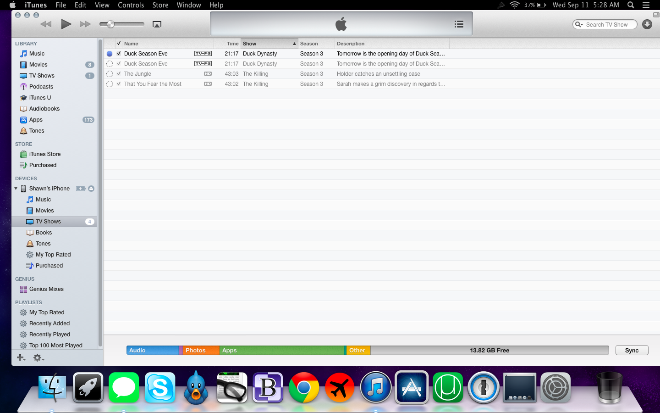This screenshot has height=413, width=660.
Task: Sort by the Time column header
Action: tap(227, 44)
